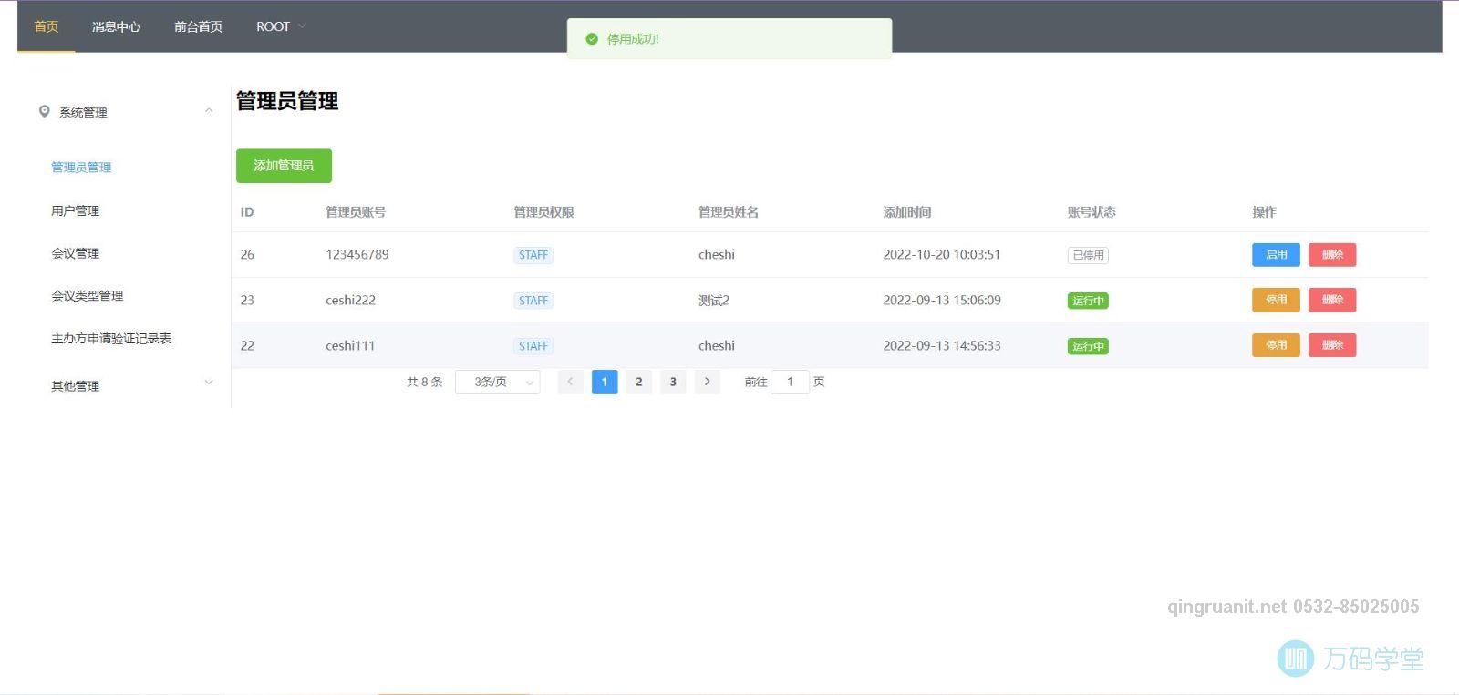Image resolution: width=1459 pixels, height=695 pixels.
Task: Open 主办方申请验证记录表 in the sidebar
Action: 111,338
